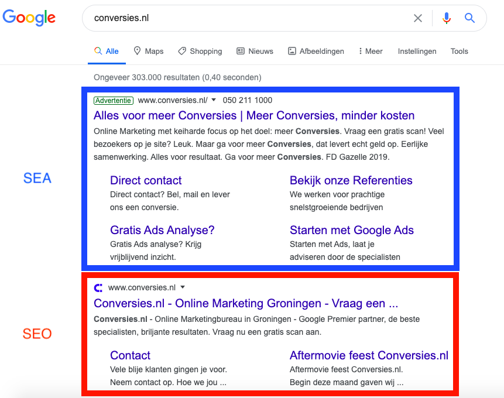
Task: Open ad headline Alles voor meer Conversies
Action: click(x=254, y=115)
